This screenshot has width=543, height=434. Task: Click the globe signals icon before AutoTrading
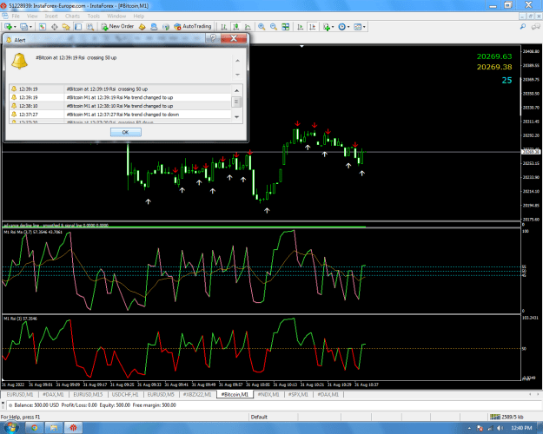click(x=166, y=27)
